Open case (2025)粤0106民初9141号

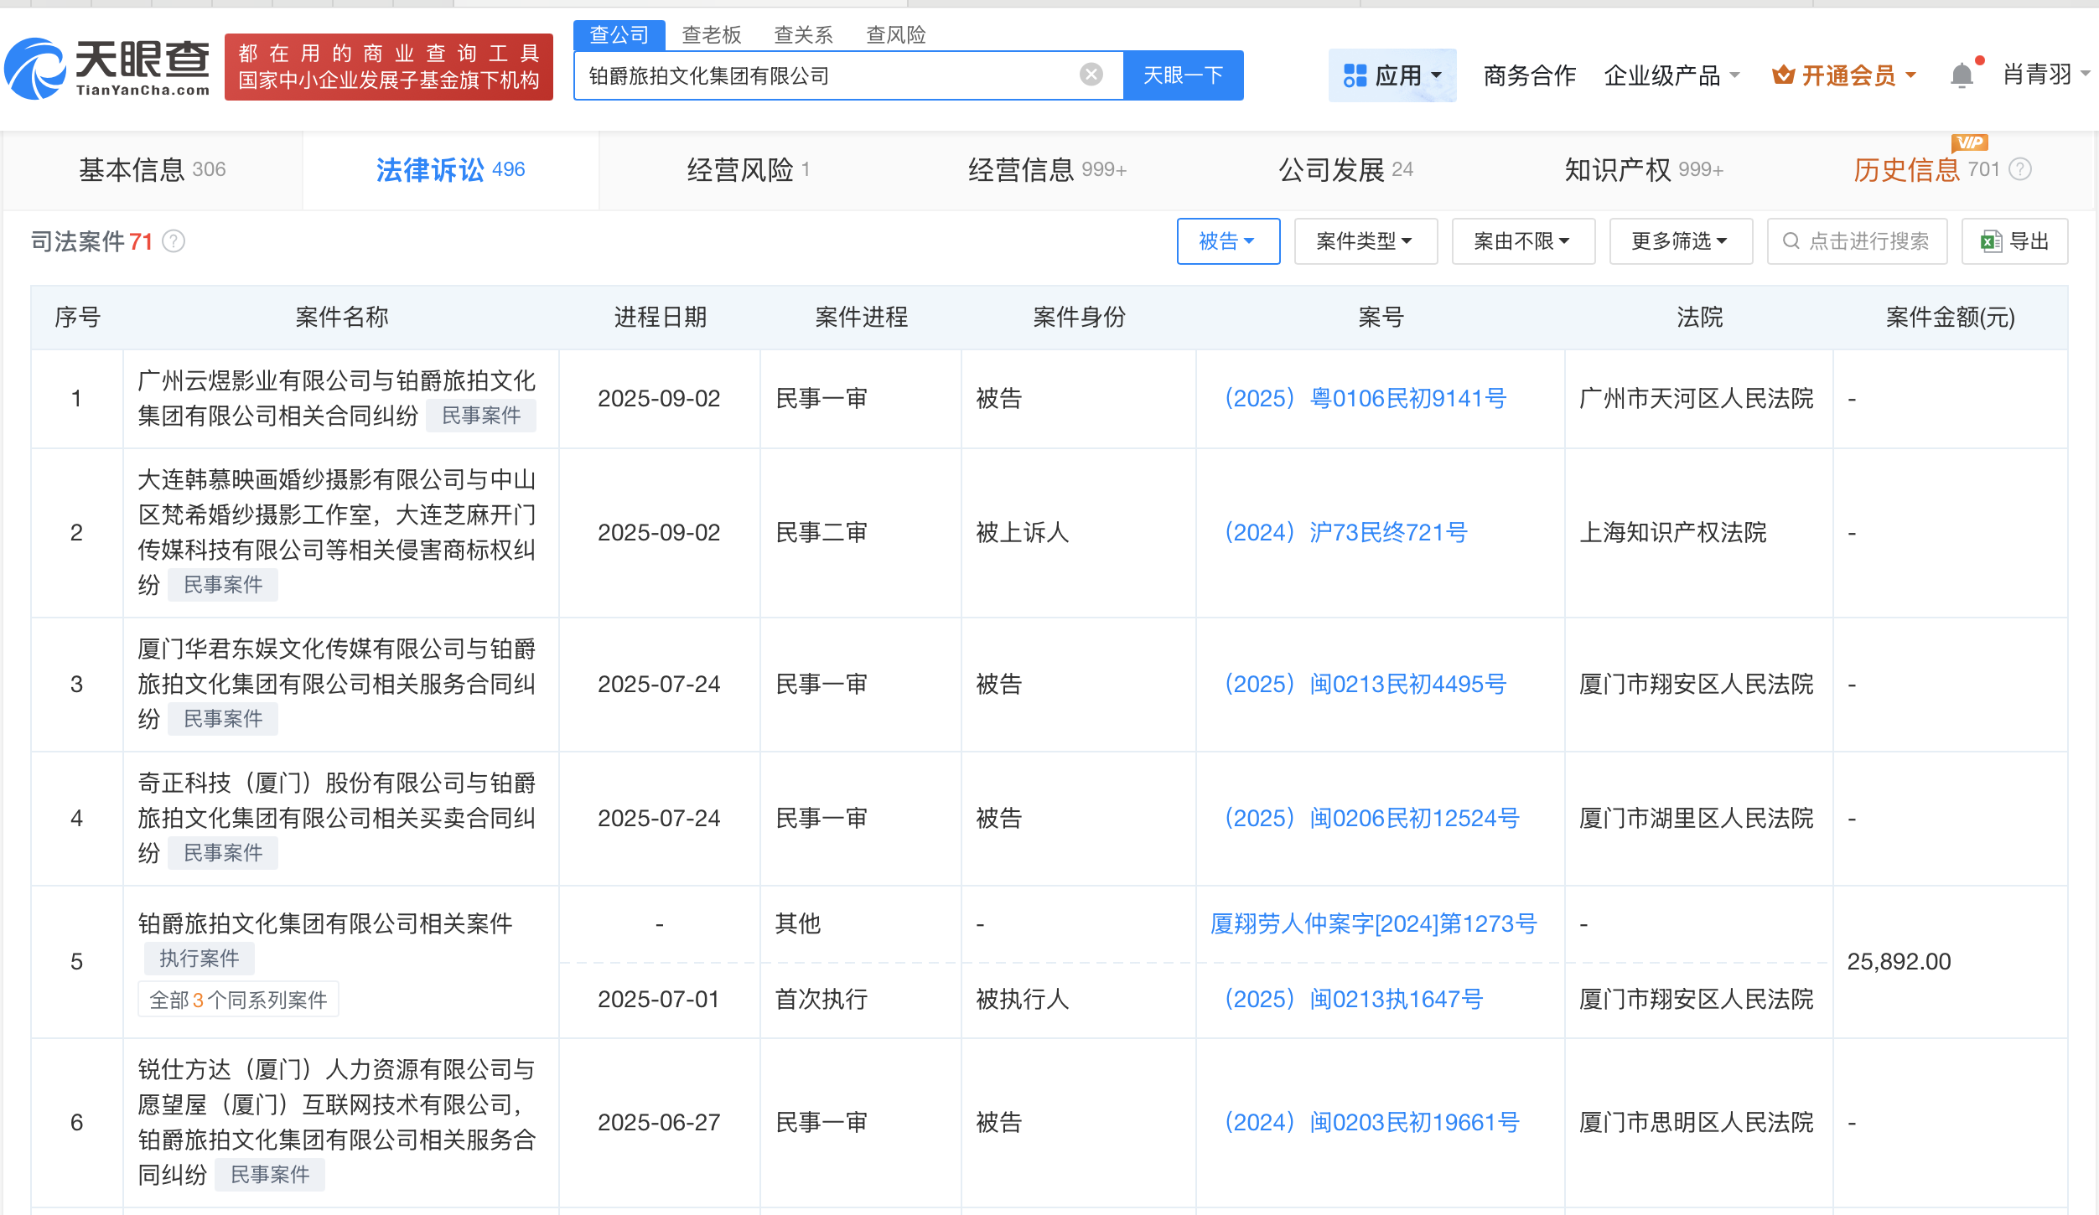[1365, 398]
